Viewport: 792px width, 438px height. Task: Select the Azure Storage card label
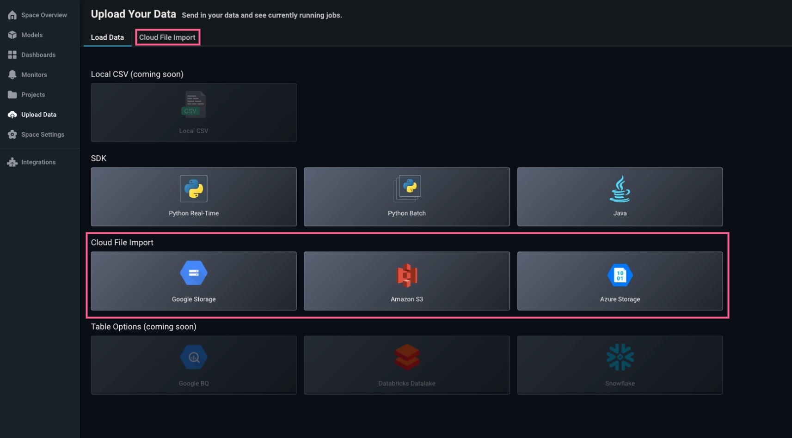(620, 299)
